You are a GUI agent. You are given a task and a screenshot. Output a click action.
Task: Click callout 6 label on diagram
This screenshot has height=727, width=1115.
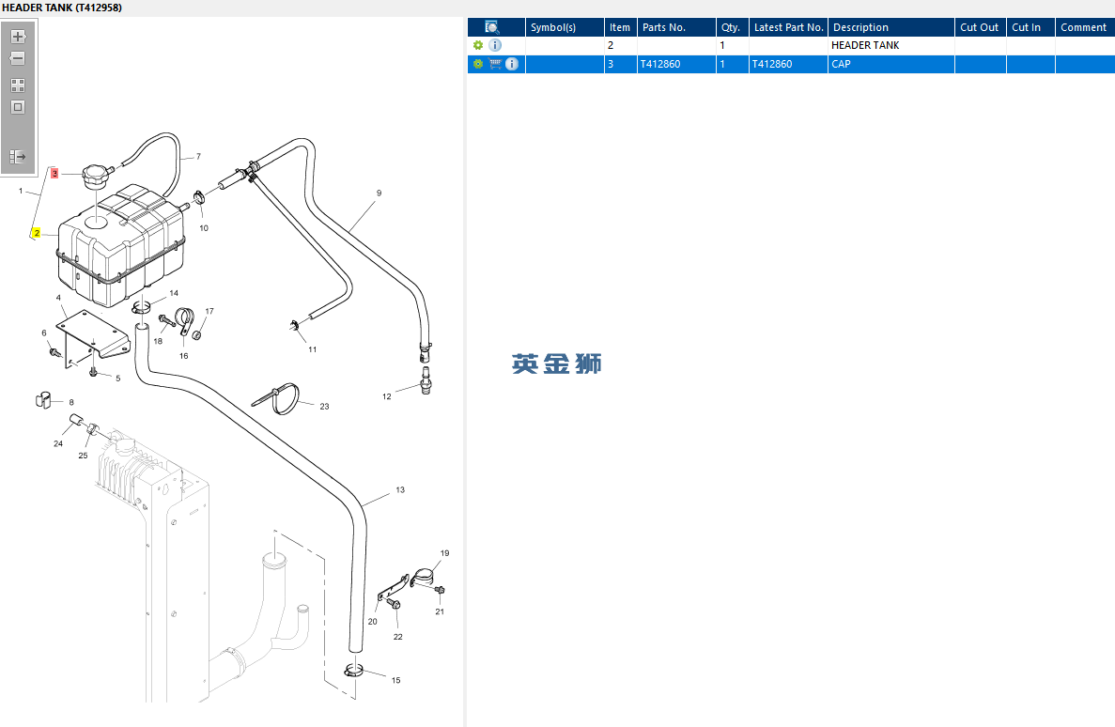click(44, 333)
